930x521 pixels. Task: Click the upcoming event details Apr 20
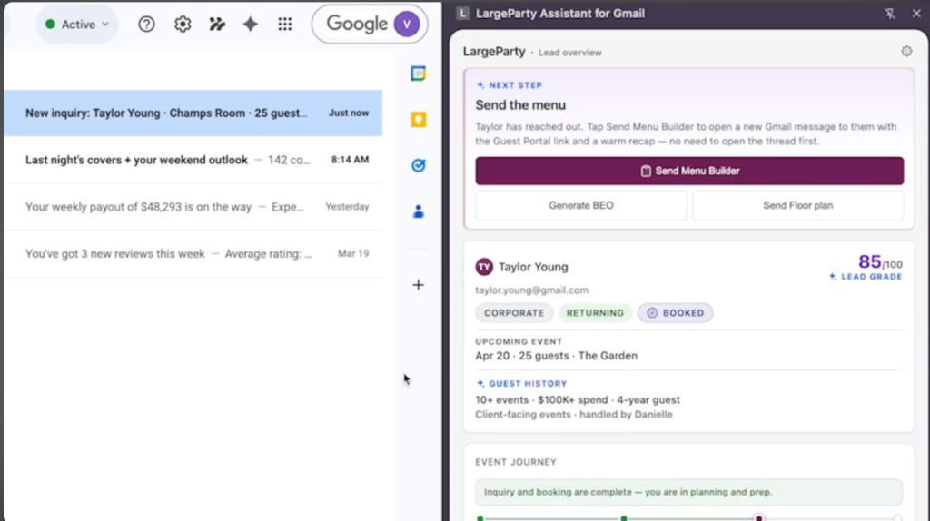[x=557, y=356]
